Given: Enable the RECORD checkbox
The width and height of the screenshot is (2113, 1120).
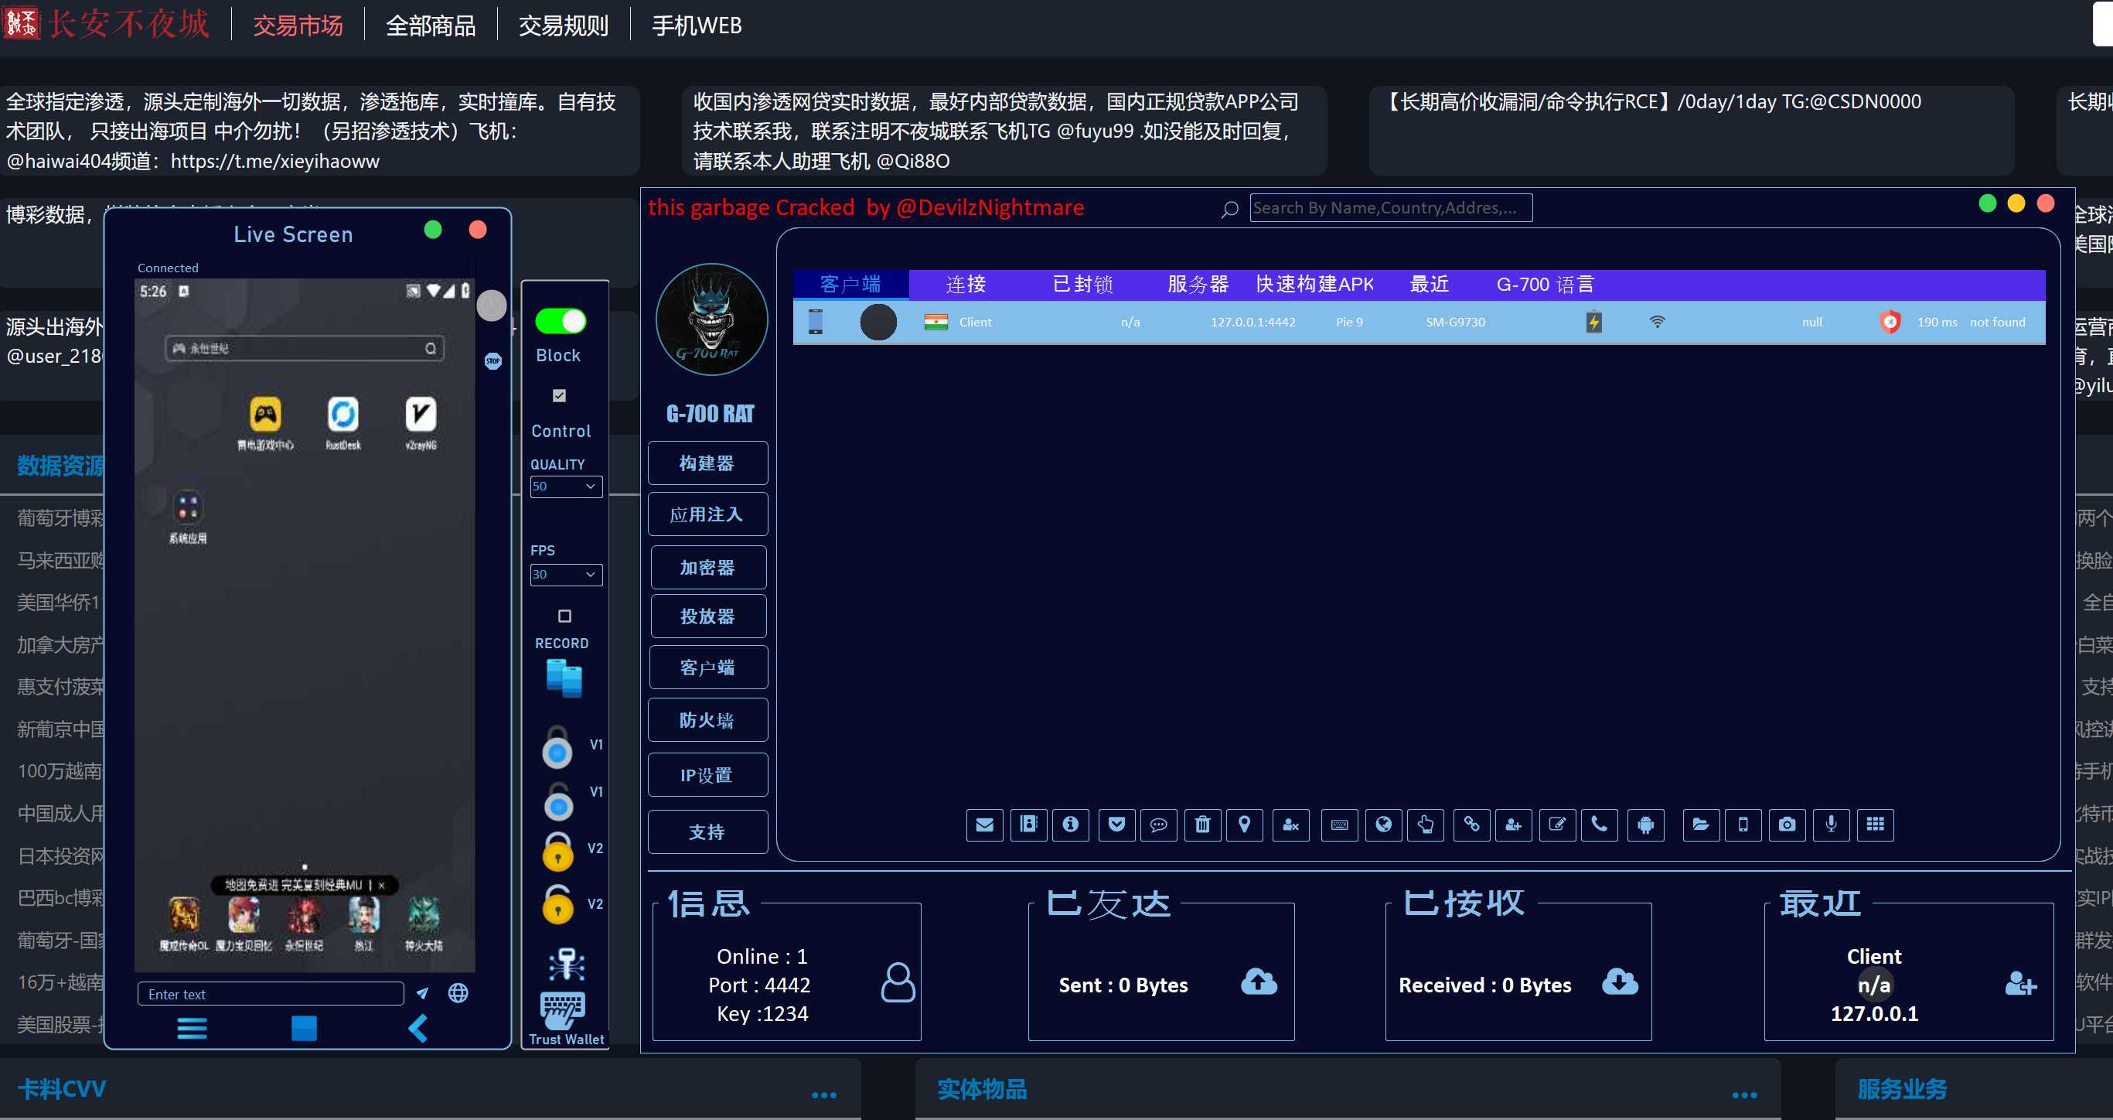Looking at the screenshot, I should 564,616.
